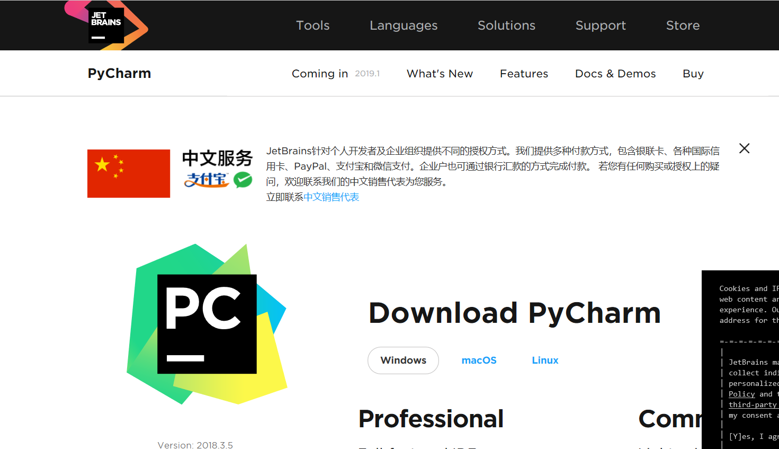Image resolution: width=779 pixels, height=449 pixels.
Task: Click the PyCharm product title
Action: click(x=119, y=73)
